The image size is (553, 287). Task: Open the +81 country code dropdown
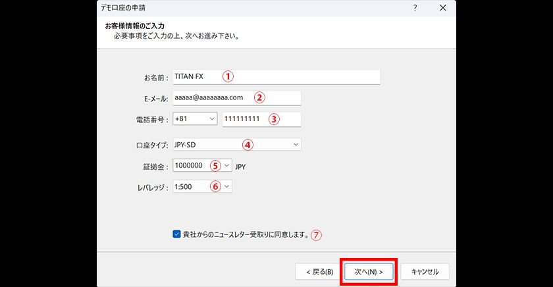tap(195, 119)
